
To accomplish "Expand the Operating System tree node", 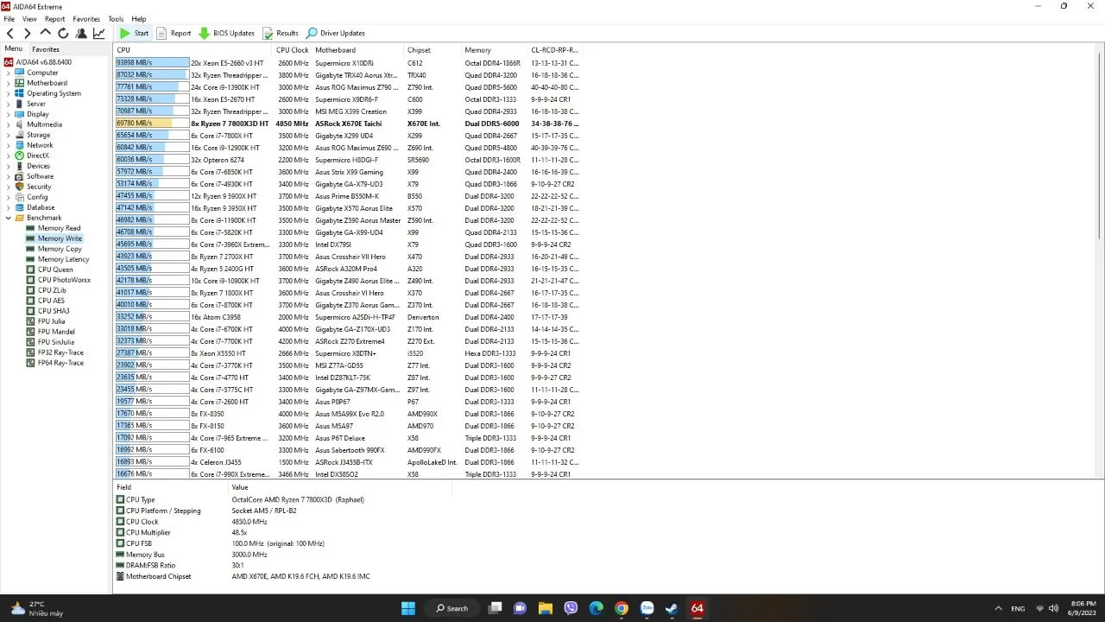I will tap(9, 93).
